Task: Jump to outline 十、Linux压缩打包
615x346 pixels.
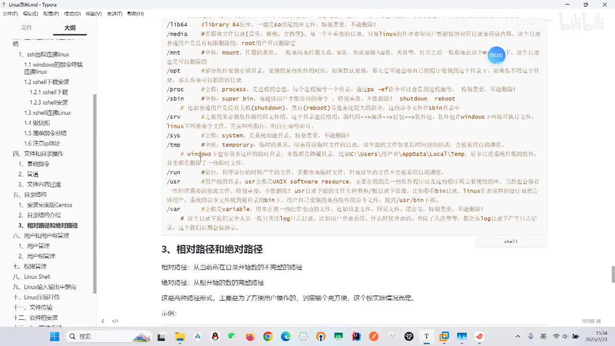Action: (36, 297)
